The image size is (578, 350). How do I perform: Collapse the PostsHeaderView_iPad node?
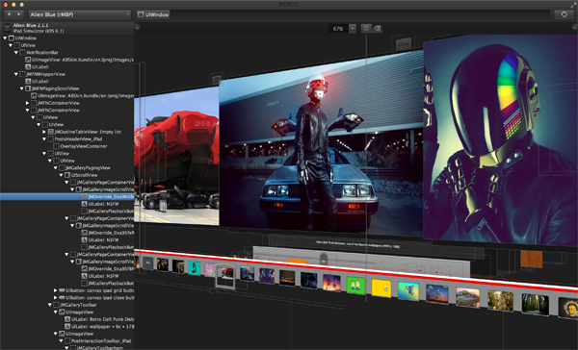(44, 139)
